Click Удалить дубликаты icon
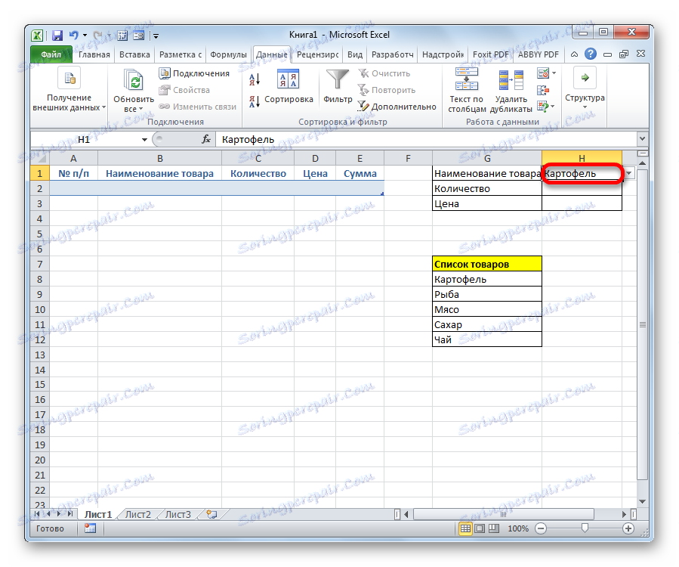 point(511,80)
